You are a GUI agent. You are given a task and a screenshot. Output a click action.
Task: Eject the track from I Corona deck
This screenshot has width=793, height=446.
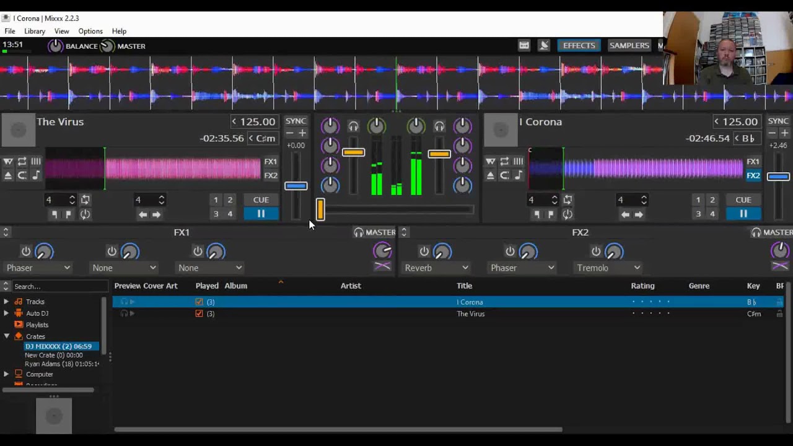click(x=490, y=175)
